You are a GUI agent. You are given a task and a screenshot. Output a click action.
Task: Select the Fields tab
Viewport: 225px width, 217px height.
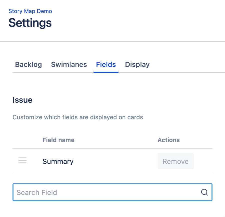point(106,64)
